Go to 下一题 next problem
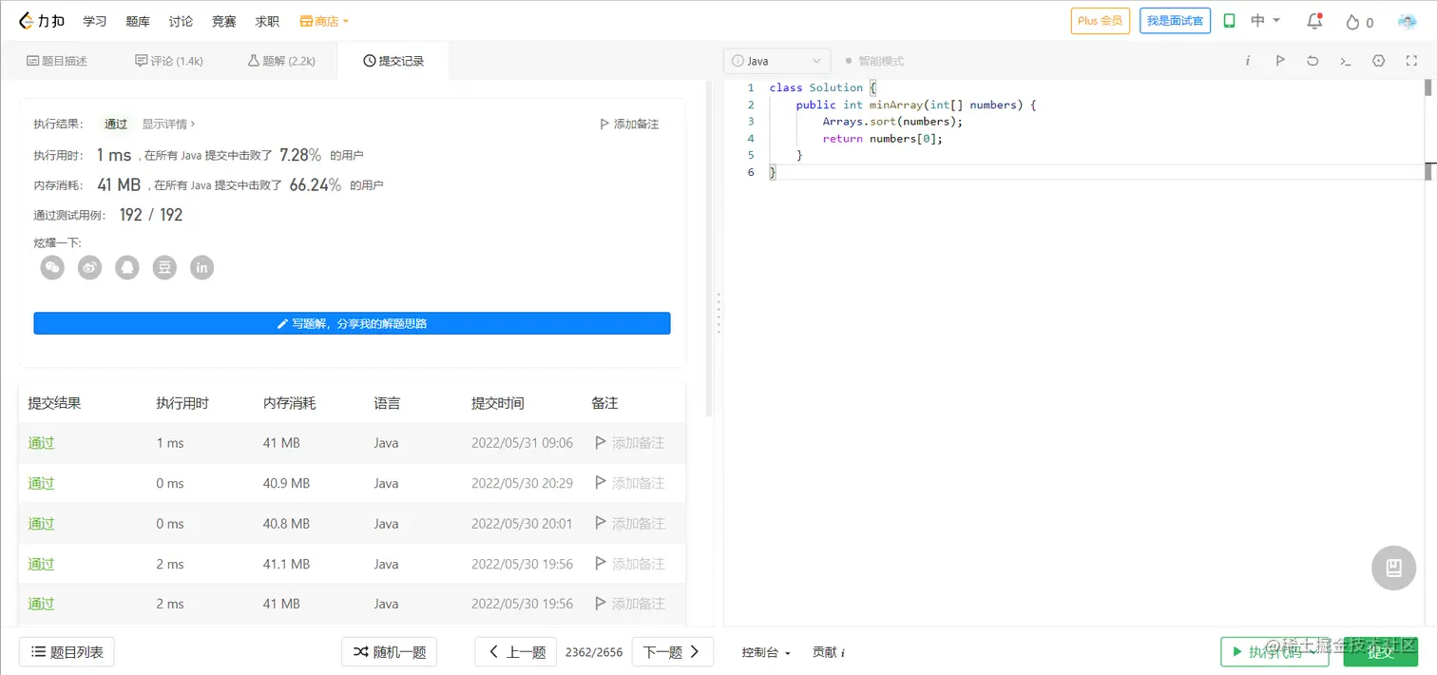 point(672,652)
